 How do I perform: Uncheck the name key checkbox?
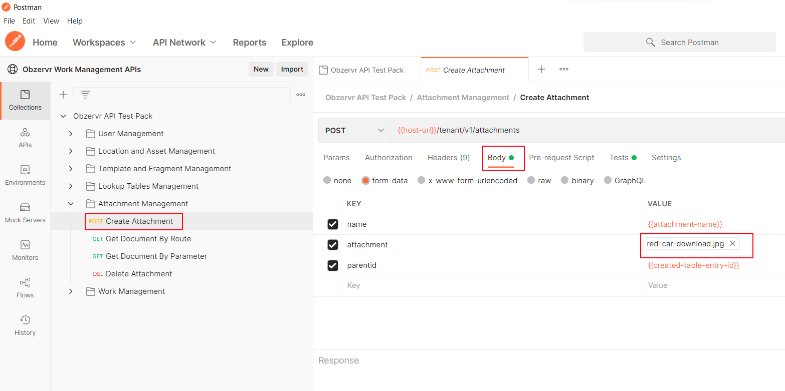pos(333,224)
